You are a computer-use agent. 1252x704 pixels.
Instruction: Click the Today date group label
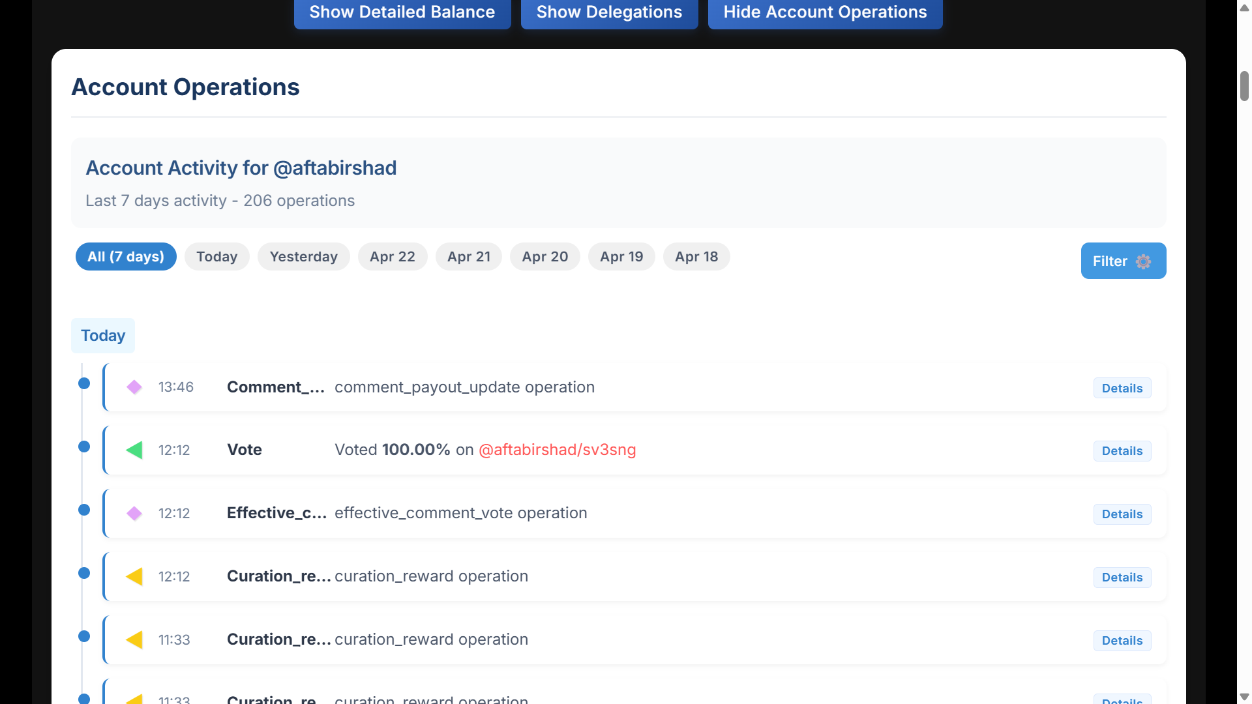click(x=103, y=336)
